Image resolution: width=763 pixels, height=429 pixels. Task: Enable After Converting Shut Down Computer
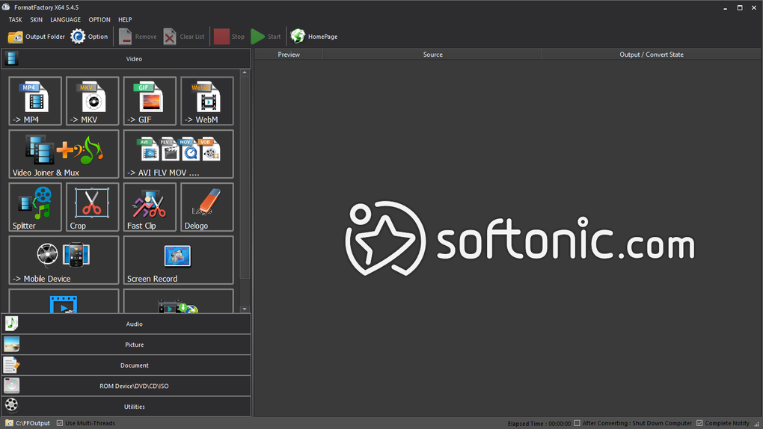577,423
